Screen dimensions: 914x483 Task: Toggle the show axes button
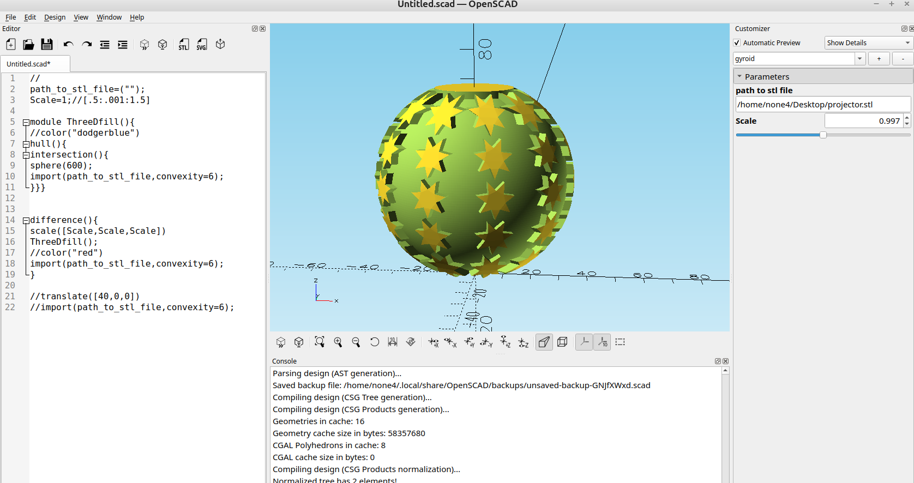point(584,342)
